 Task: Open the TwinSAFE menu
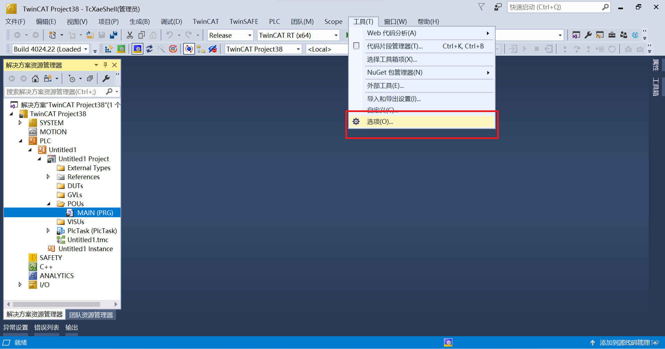[244, 21]
